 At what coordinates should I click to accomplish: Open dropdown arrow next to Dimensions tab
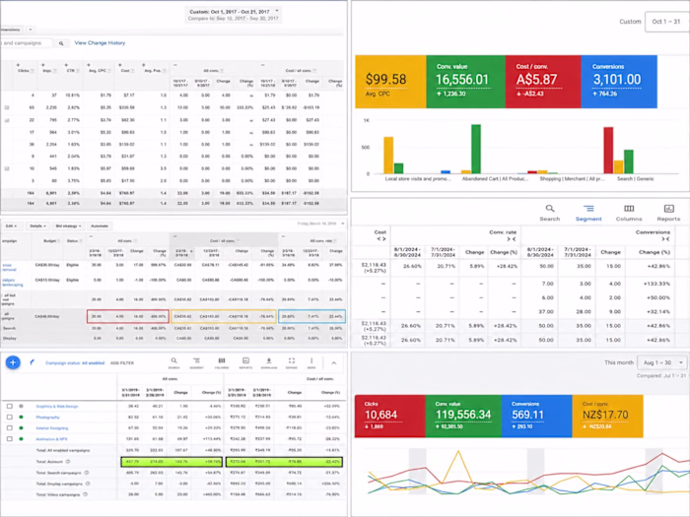pos(31,30)
